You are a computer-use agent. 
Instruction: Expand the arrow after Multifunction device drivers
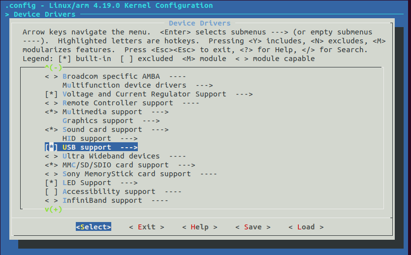(x=204, y=86)
